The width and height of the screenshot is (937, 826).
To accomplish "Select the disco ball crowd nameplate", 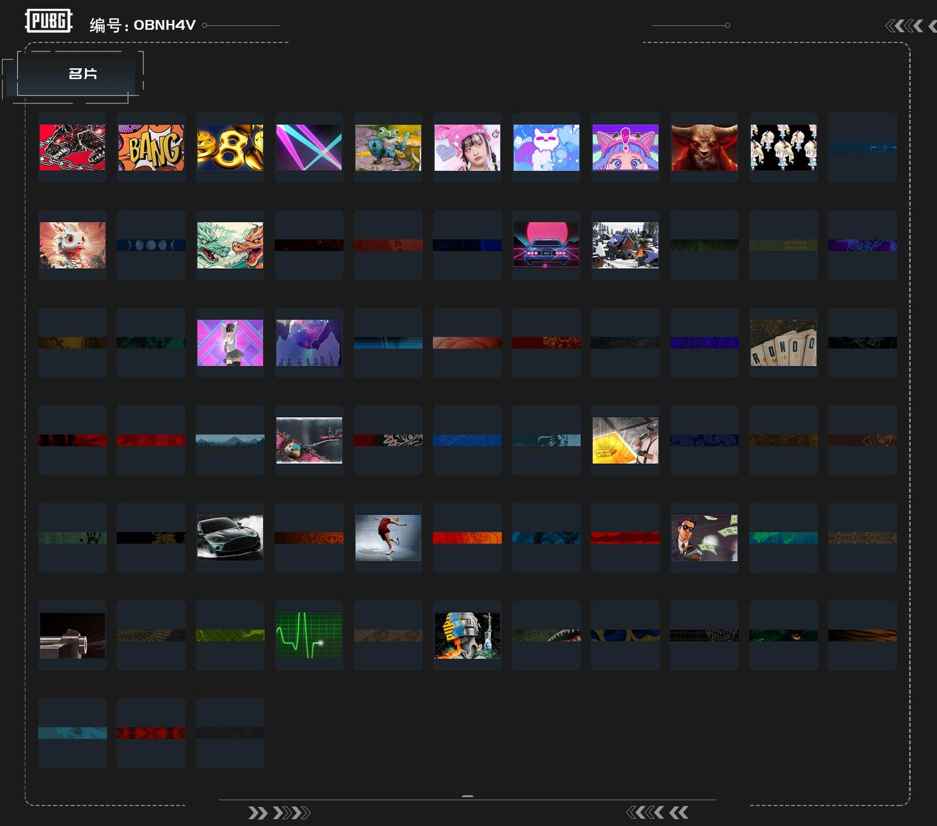I will click(309, 342).
